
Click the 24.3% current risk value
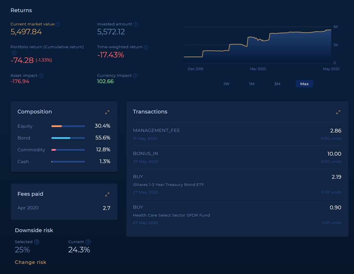[79, 250]
